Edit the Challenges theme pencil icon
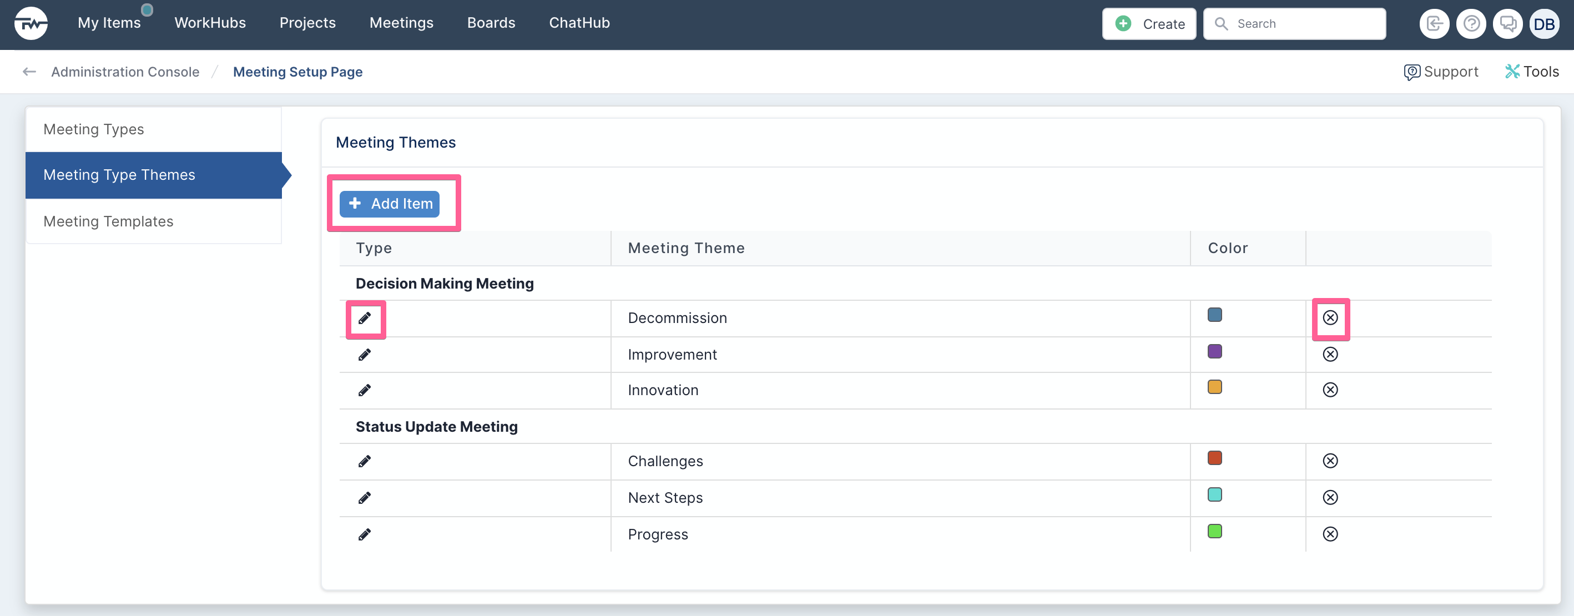The image size is (1574, 616). (365, 461)
